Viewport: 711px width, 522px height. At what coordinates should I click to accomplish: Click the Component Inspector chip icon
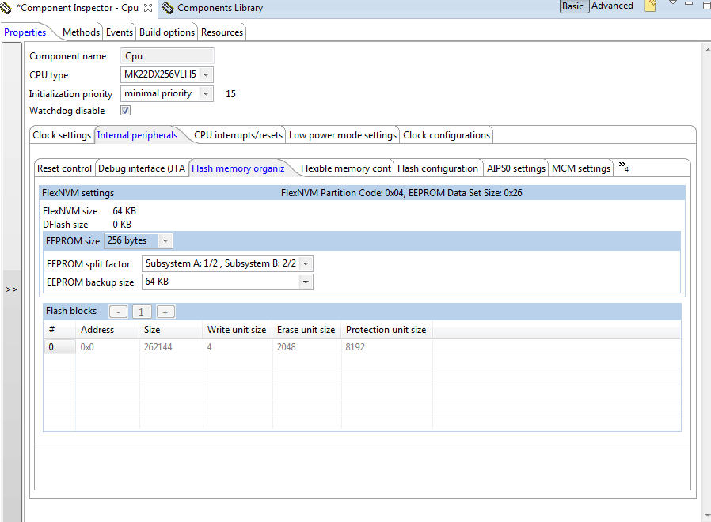6,8
